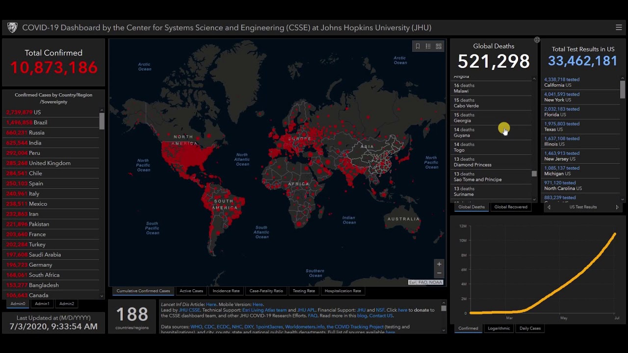The width and height of the screenshot is (628, 353).
Task: Open the JHU APL link
Action: [306, 310]
